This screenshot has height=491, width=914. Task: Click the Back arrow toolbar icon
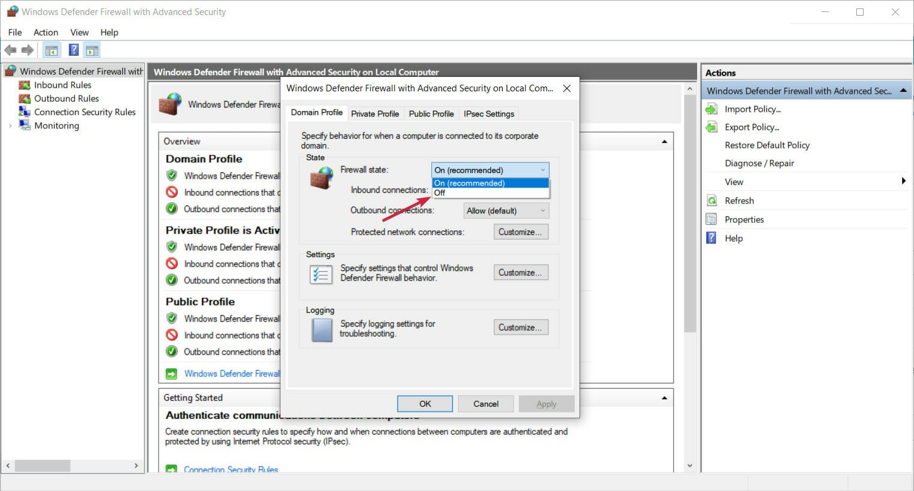click(x=10, y=50)
